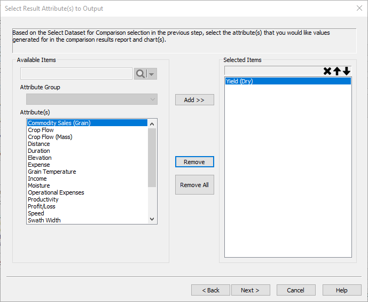Select Yield (Dry) in Selected Items

[288, 81]
